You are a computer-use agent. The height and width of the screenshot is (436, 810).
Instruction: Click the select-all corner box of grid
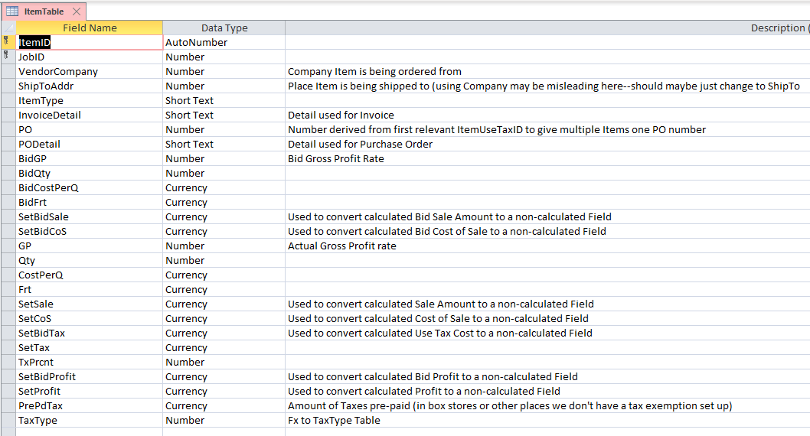pos(8,28)
